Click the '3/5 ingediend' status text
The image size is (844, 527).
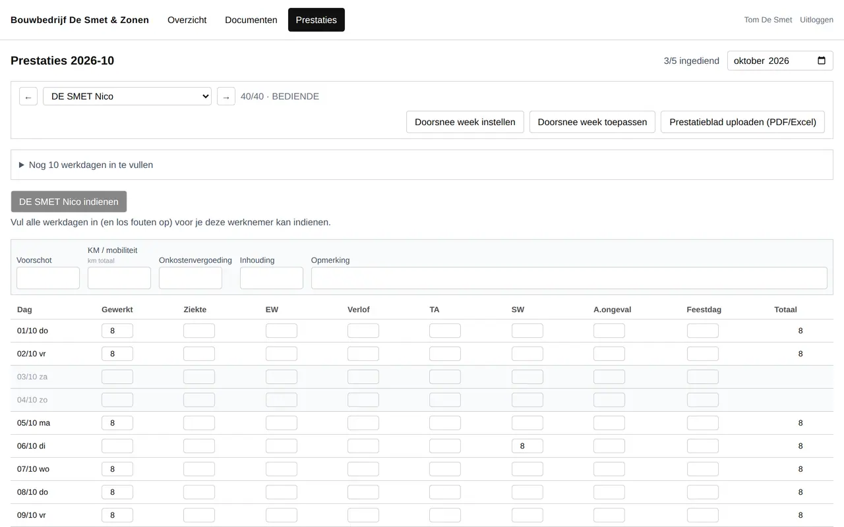point(692,61)
